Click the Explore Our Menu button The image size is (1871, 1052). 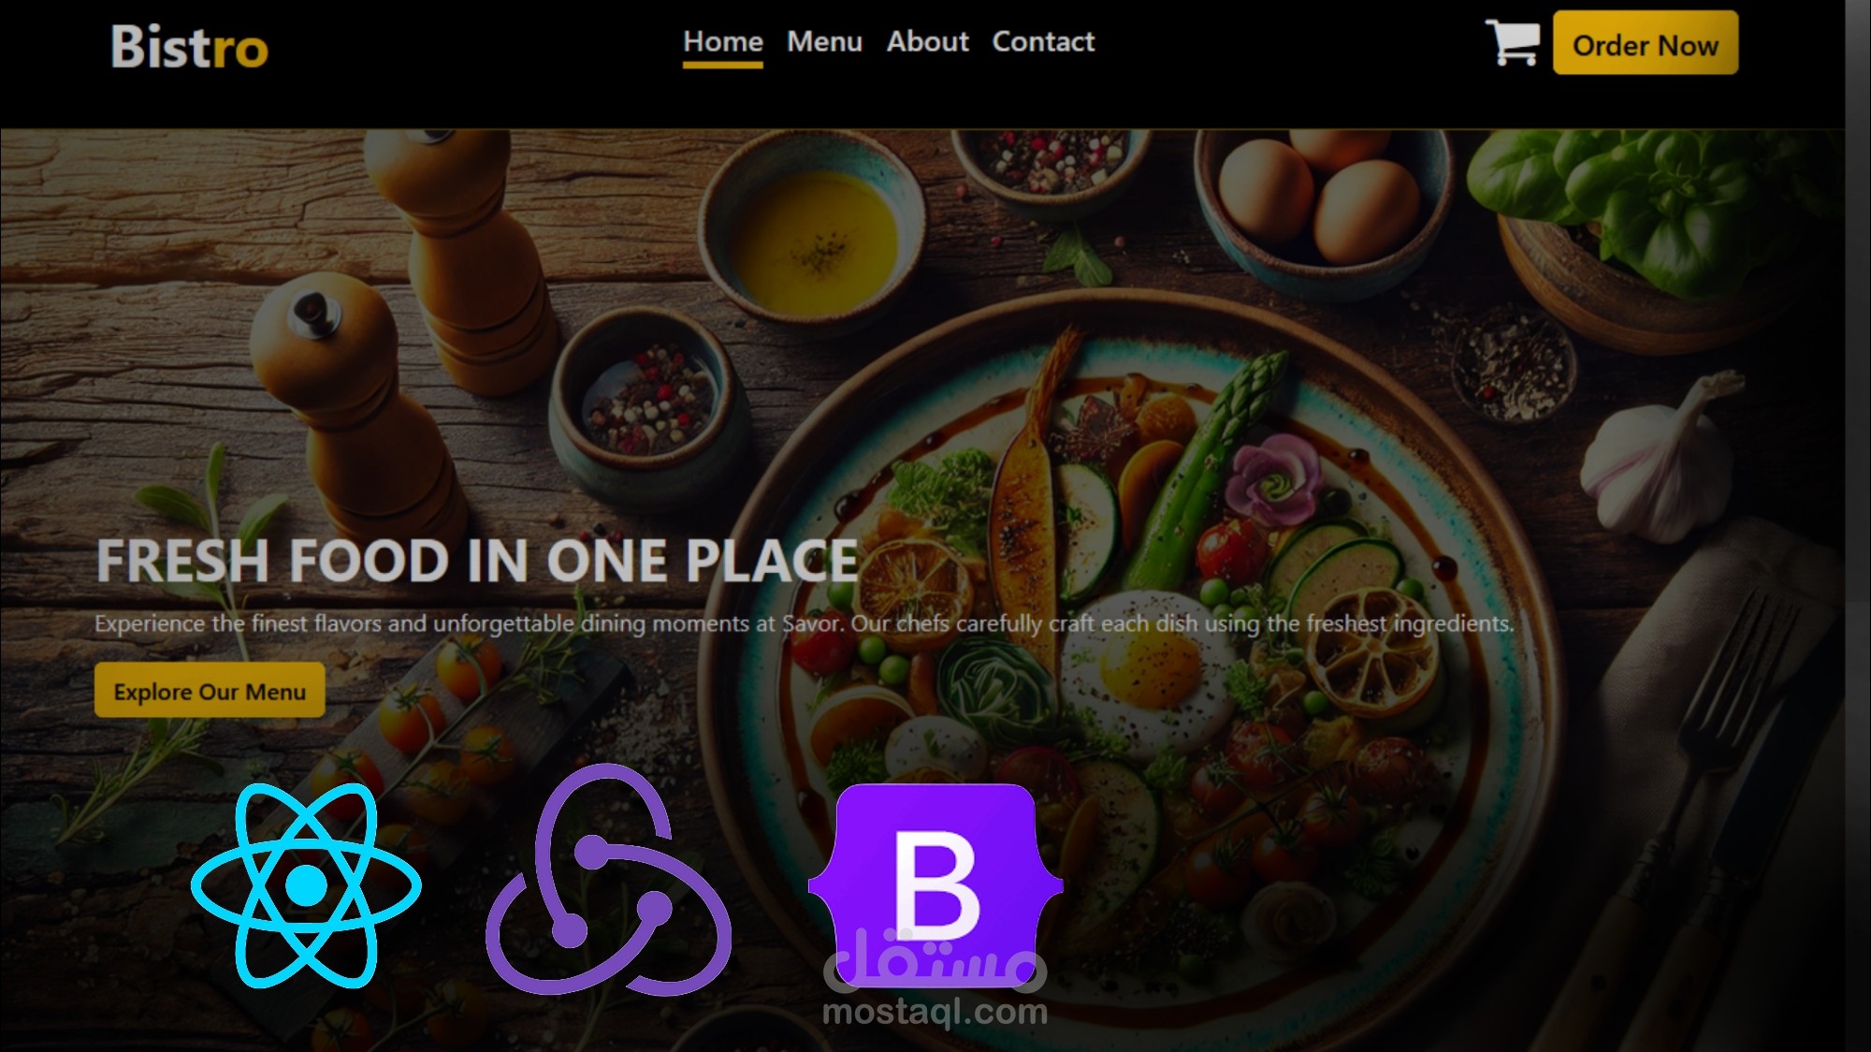coord(210,691)
